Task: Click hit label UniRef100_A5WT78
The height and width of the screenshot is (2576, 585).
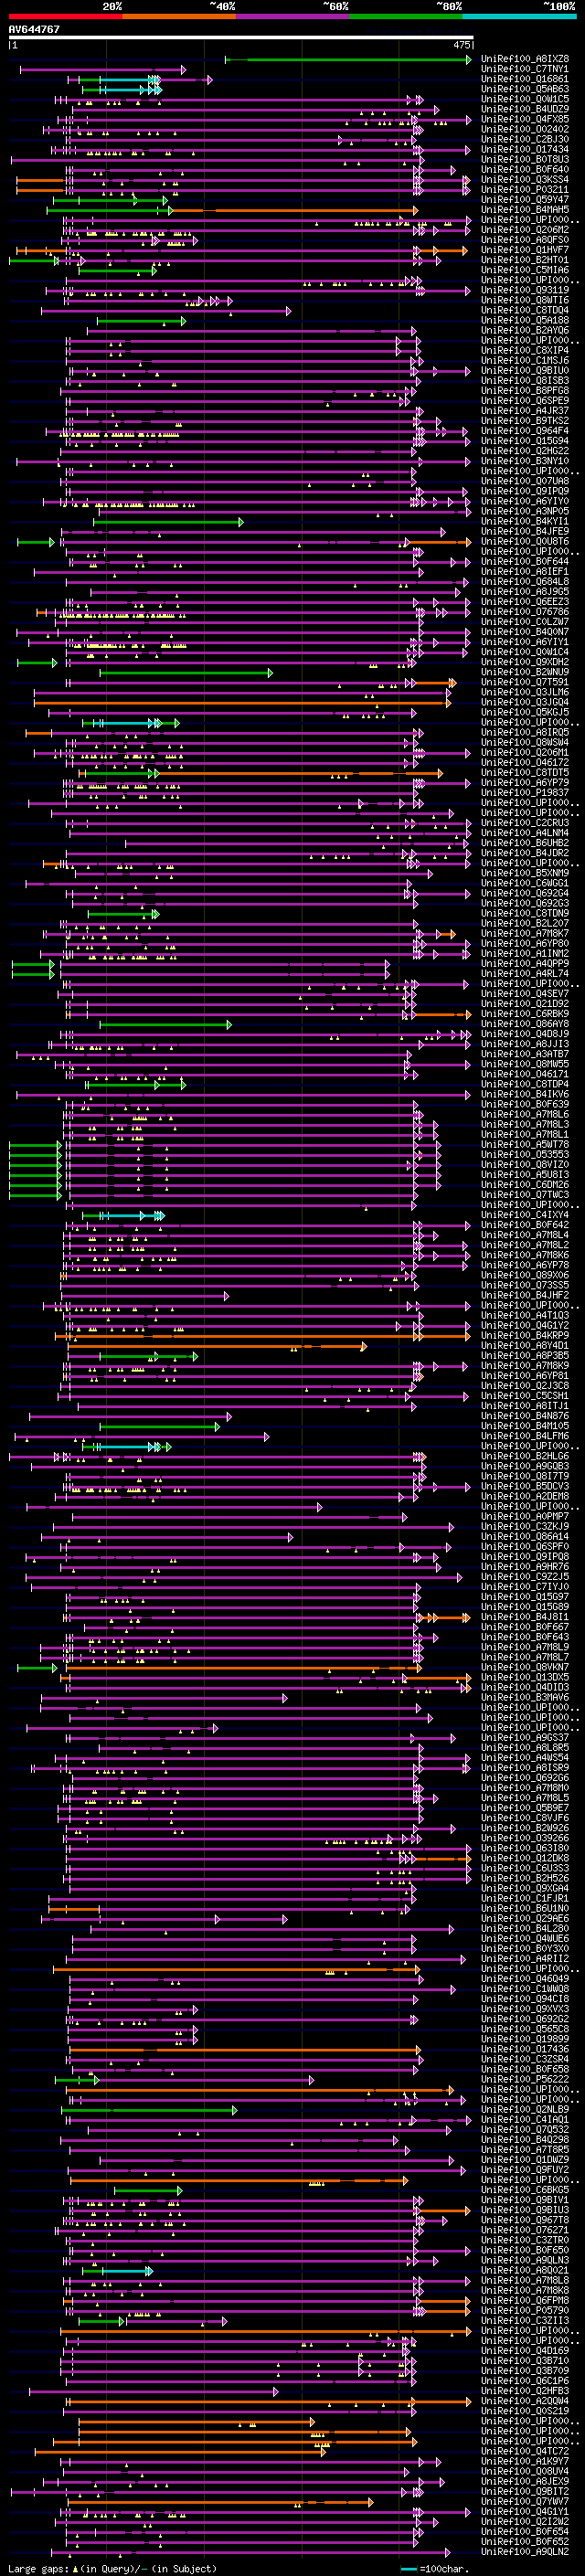Action: pos(525,1144)
